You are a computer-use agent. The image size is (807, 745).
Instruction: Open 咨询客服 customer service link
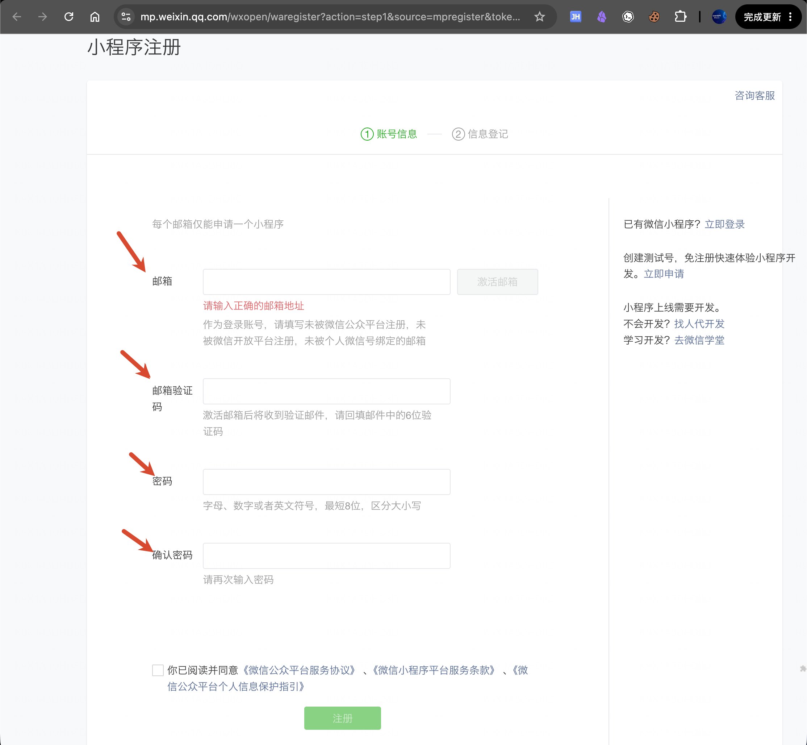(754, 96)
